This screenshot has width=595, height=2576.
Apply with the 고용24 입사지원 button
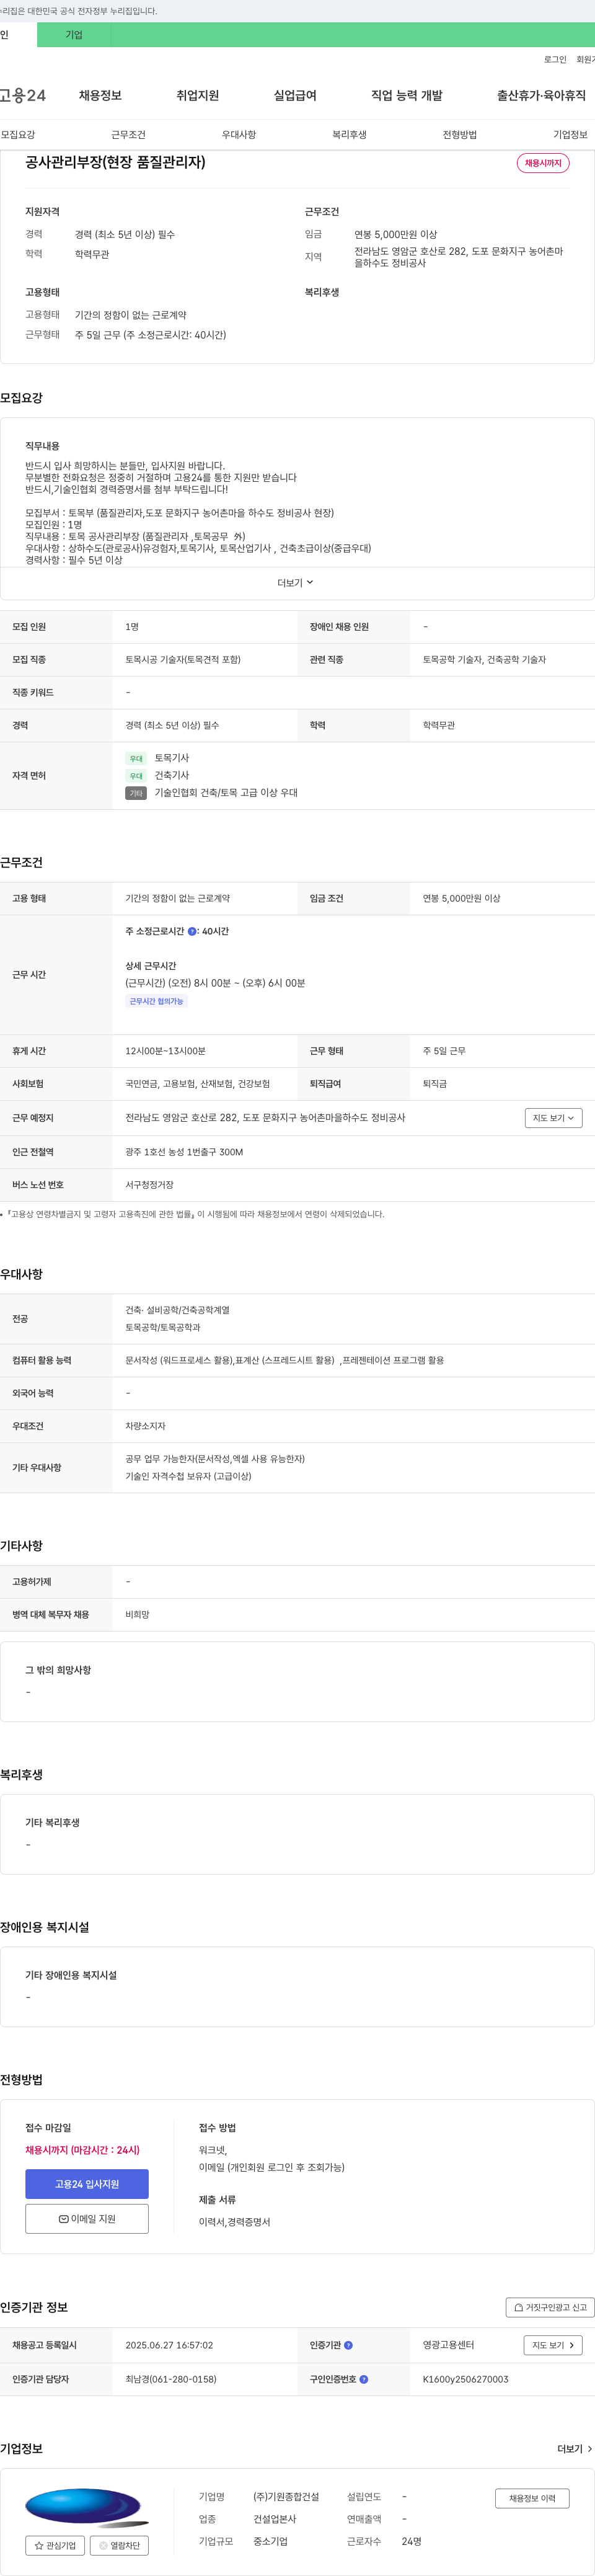coord(87,2184)
